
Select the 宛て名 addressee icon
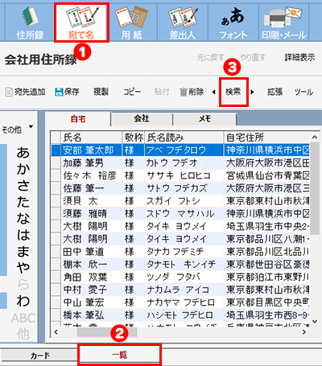click(x=81, y=23)
